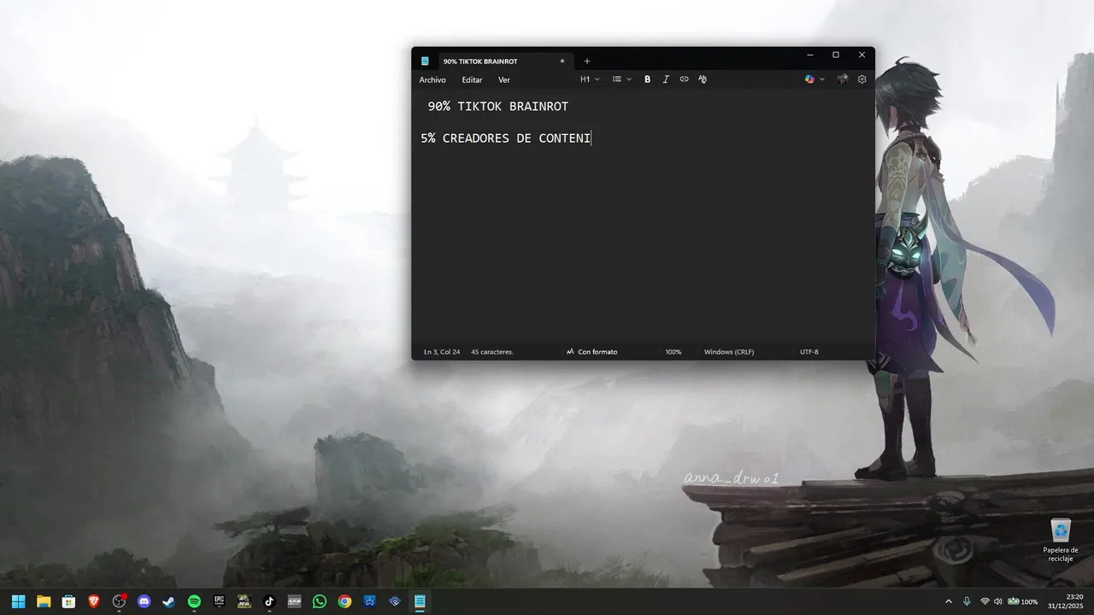Image resolution: width=1094 pixels, height=615 pixels.
Task: Switch the Con formato mode in status bar
Action: (591, 352)
